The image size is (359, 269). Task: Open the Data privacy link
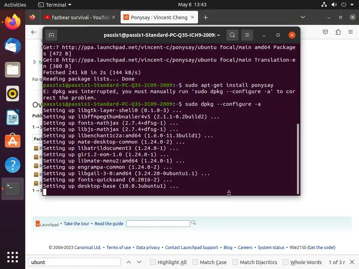(148, 247)
